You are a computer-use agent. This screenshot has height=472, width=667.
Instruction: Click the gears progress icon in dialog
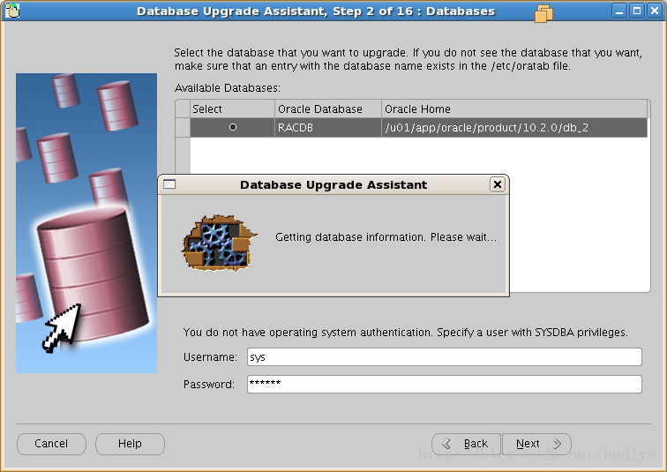220,243
